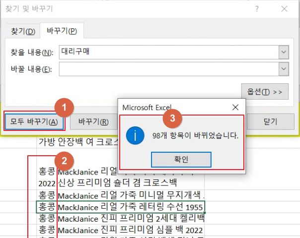
Task: Expand the 찾을 내용 dropdown arrow
Action: (x=284, y=52)
